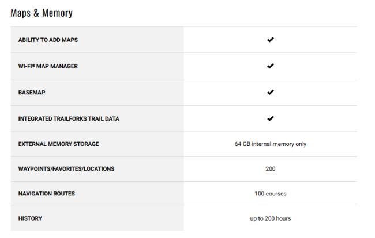
Task: Select the BASEMAP row label
Action: [x=32, y=92]
